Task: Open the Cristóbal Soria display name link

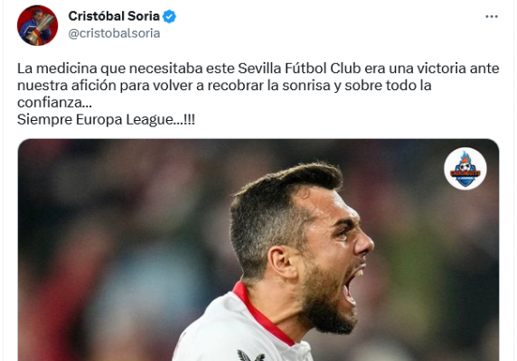Action: point(114,16)
